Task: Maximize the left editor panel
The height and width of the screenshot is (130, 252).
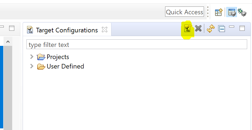Action: pyautogui.click(x=12, y=28)
